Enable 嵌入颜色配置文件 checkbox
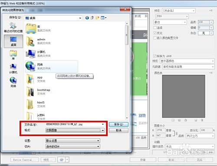Viewport: 217px width, 166px height. (x=155, y=38)
